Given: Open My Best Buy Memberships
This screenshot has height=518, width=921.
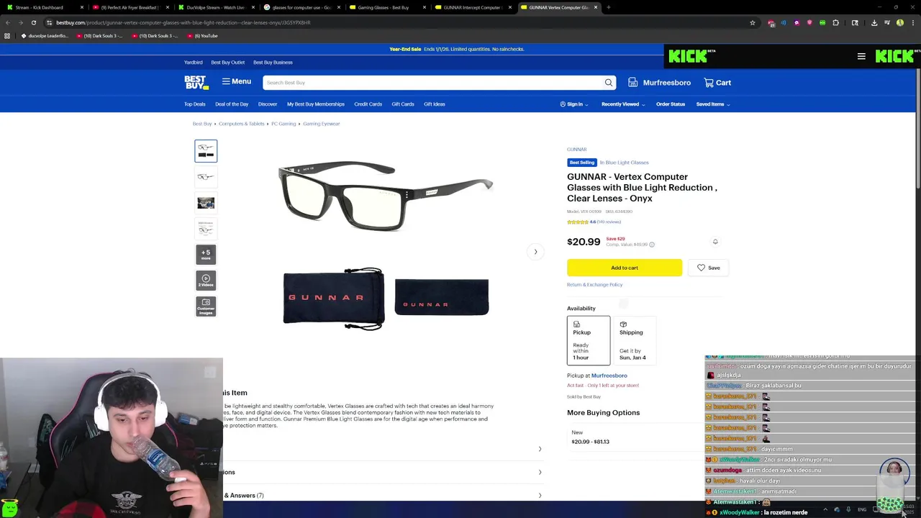Looking at the screenshot, I should pos(316,104).
